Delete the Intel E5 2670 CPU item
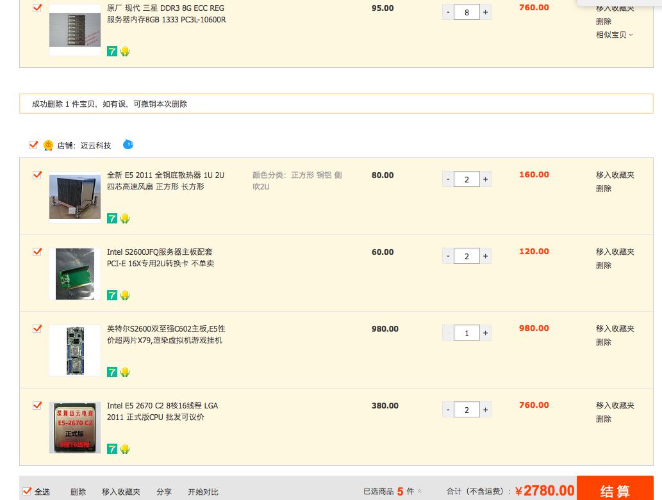 (x=604, y=419)
